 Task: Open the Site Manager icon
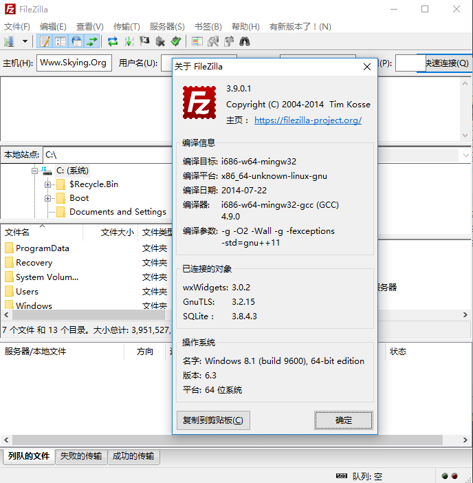pyautogui.click(x=9, y=41)
